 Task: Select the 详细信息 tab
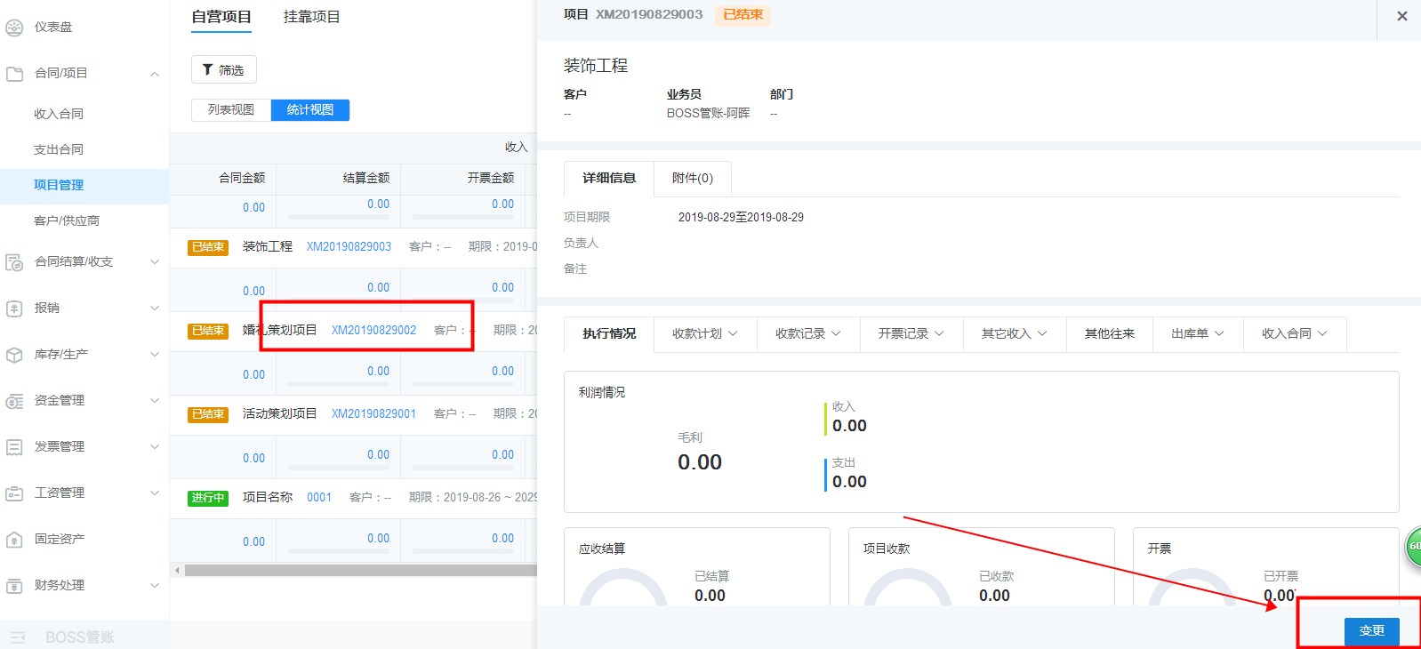pos(609,179)
